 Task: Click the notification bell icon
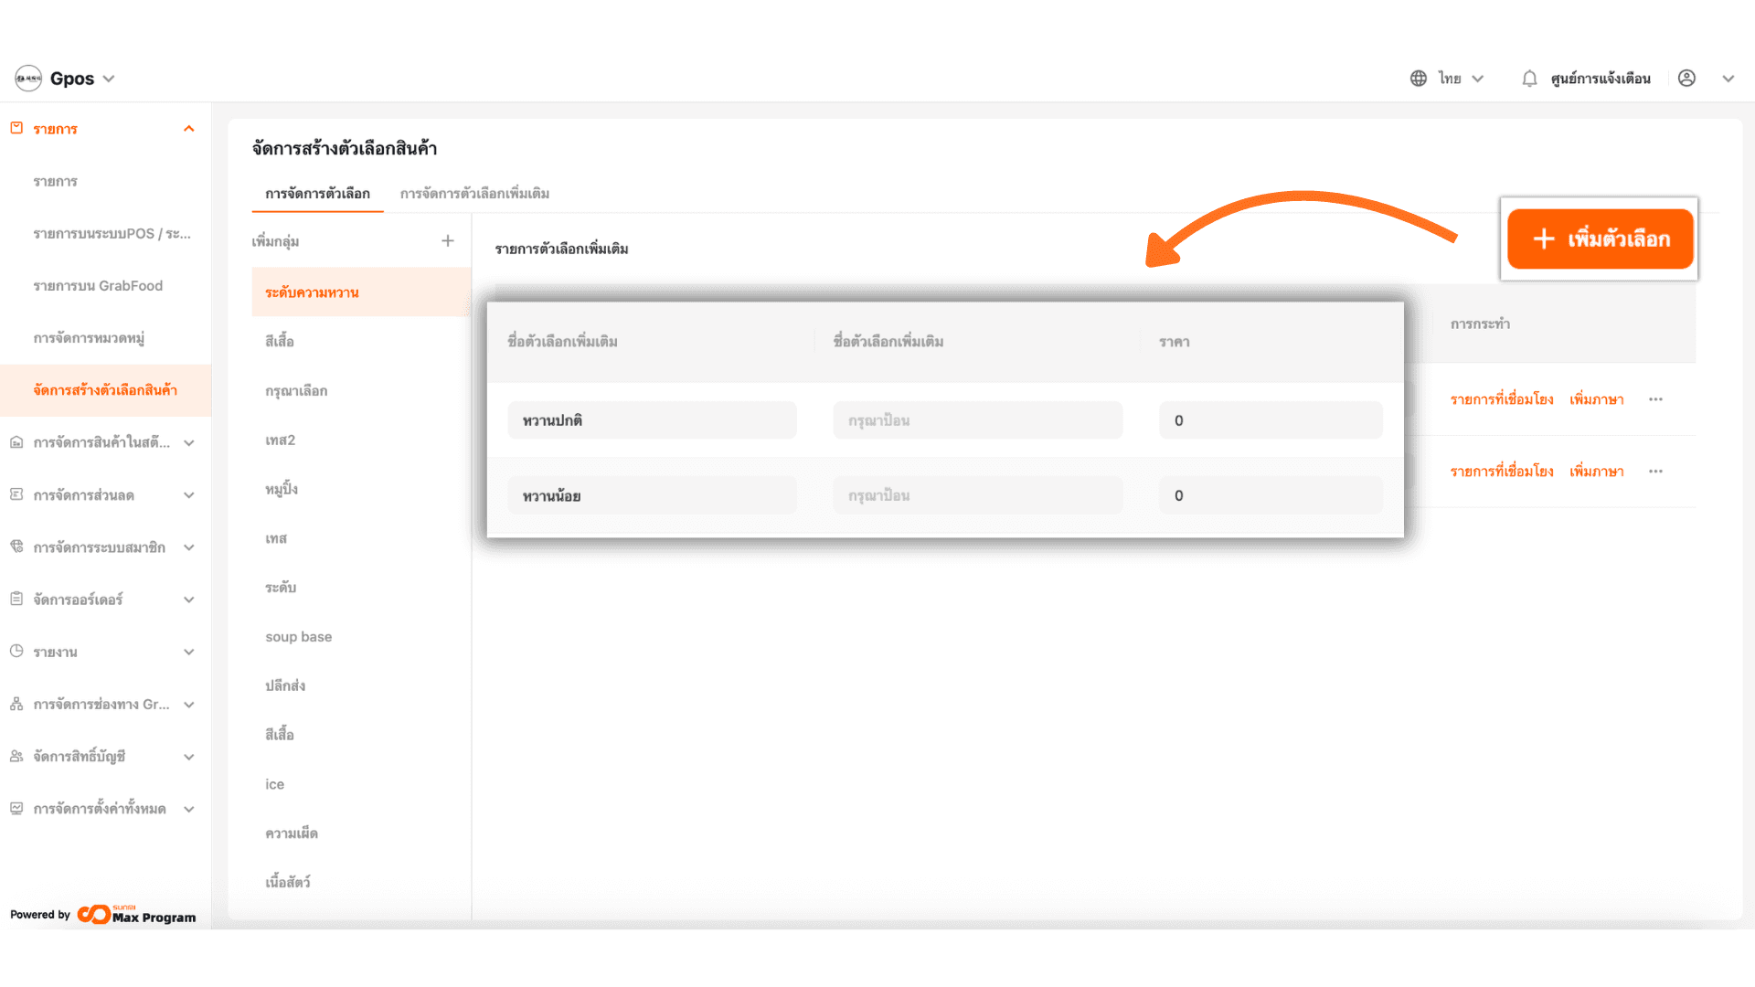tap(1529, 79)
